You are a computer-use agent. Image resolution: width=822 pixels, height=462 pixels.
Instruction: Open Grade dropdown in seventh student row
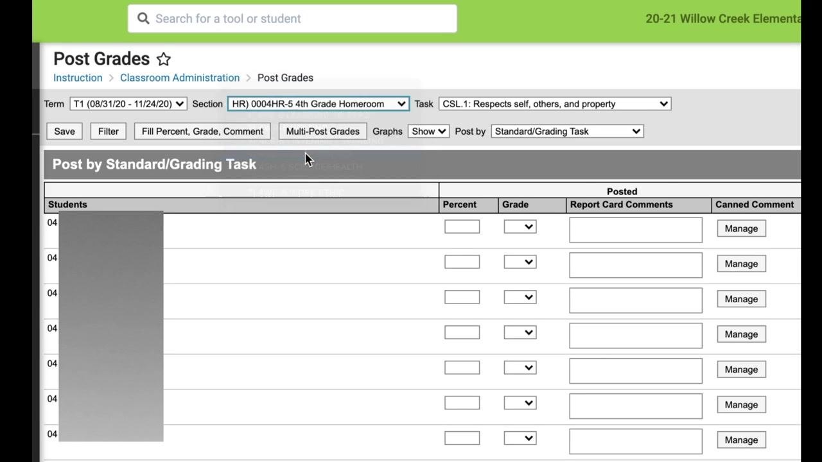tap(520, 438)
